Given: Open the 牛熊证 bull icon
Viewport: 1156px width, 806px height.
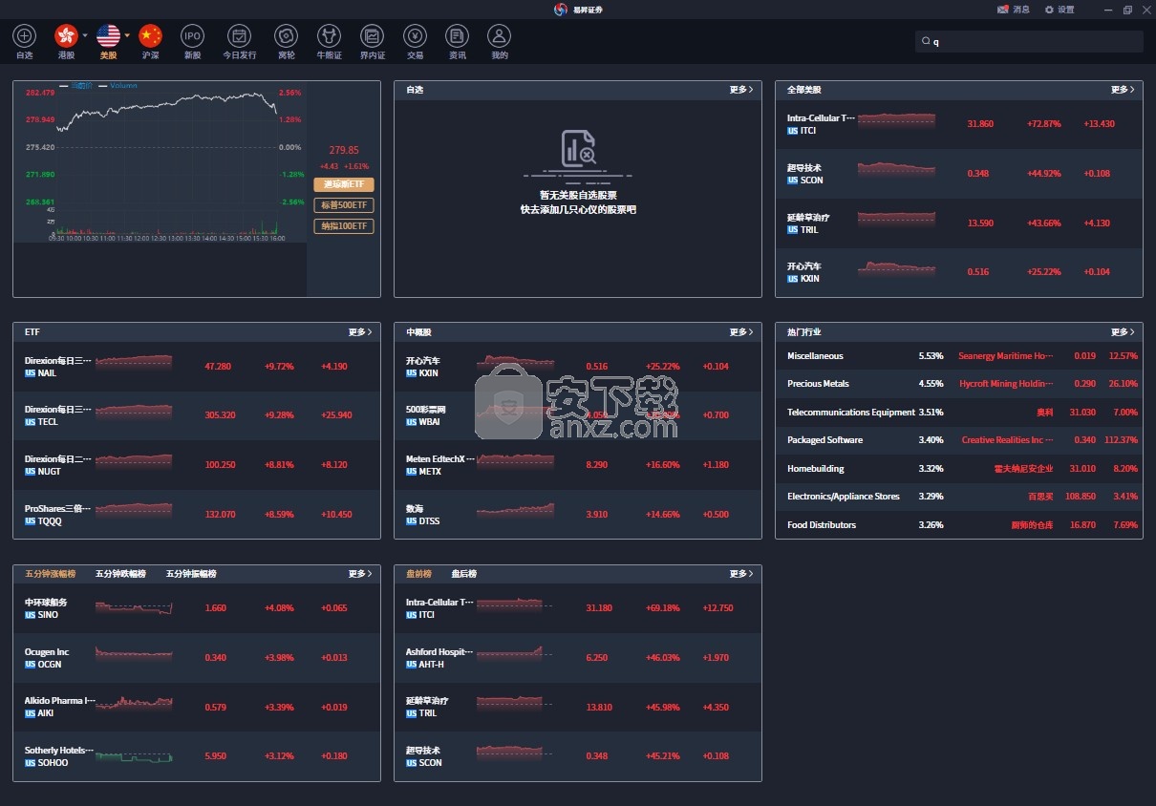Looking at the screenshot, I should 329,36.
